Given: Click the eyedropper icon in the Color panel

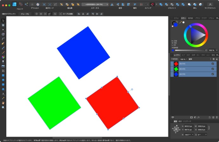Looking at the screenshot, I should [x=180, y=22].
